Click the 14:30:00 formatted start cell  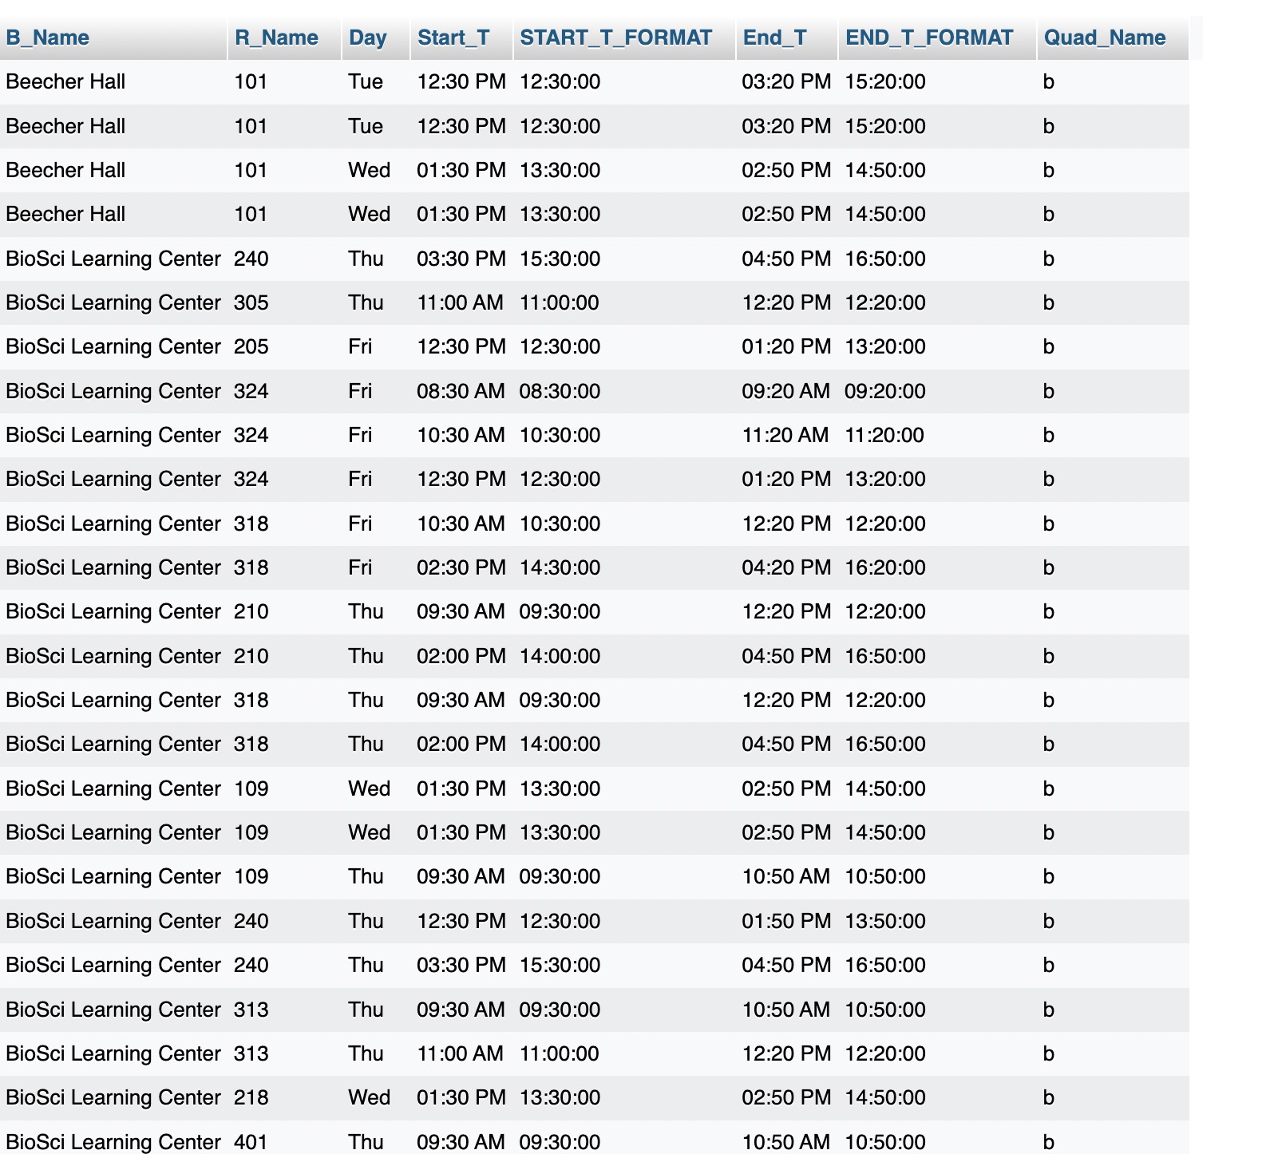560,567
